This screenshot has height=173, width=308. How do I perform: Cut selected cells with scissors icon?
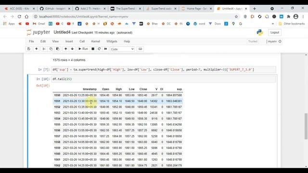(x=44, y=49)
